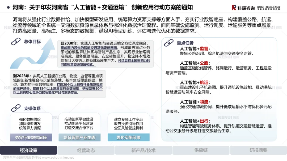Click the text 构建智能驾驶服务体系
Image resolution: width=287 pixels, height=161 pixels.
point(200,126)
